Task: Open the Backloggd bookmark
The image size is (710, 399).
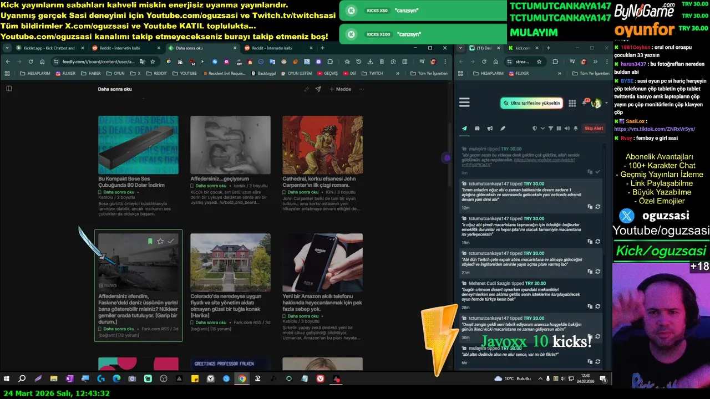Action: tap(263, 73)
